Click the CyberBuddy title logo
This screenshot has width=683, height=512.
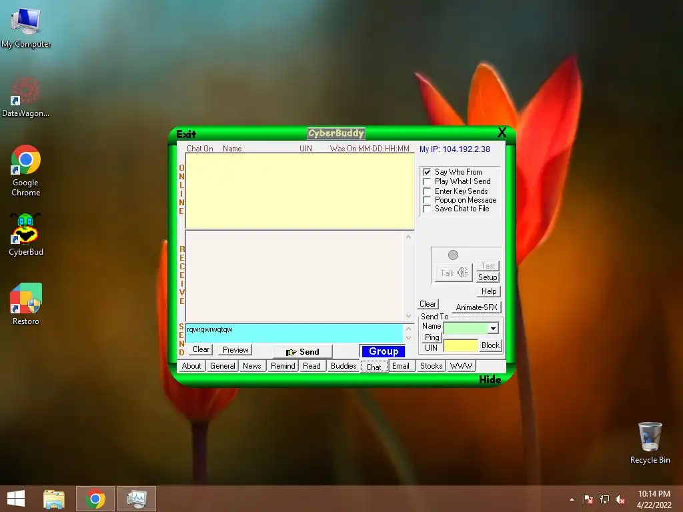click(336, 133)
